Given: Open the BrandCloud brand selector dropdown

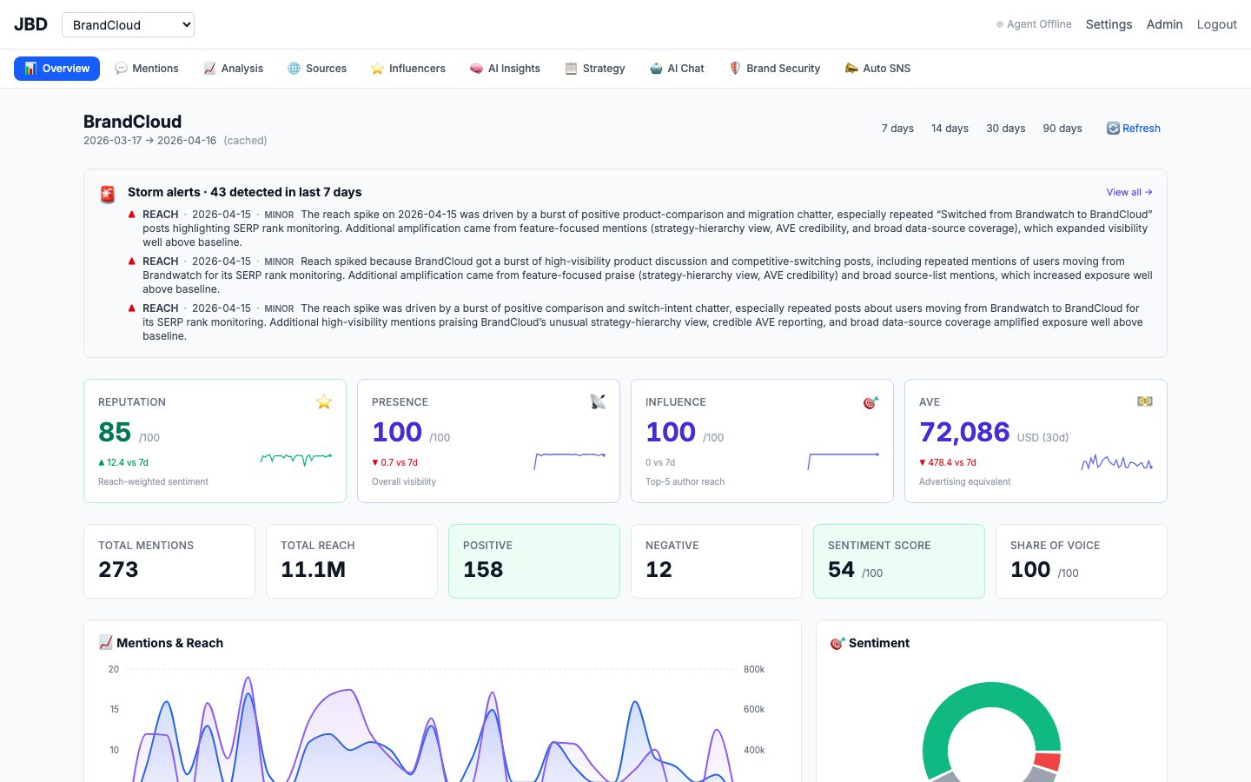Looking at the screenshot, I should coord(128,24).
